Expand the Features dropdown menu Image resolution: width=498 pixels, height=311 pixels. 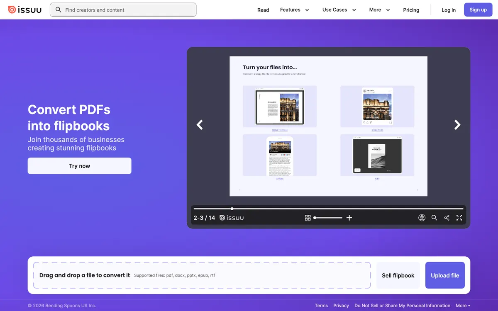pyautogui.click(x=295, y=10)
